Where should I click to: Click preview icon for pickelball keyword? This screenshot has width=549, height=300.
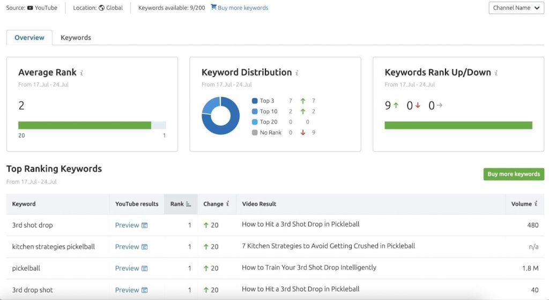point(144,268)
